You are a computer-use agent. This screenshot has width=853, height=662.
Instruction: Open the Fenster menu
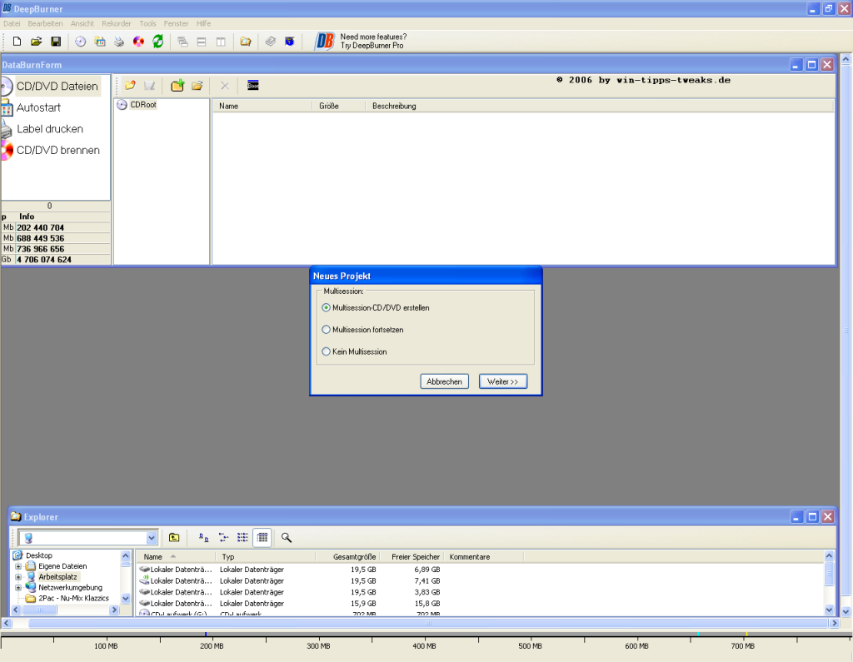tap(176, 23)
